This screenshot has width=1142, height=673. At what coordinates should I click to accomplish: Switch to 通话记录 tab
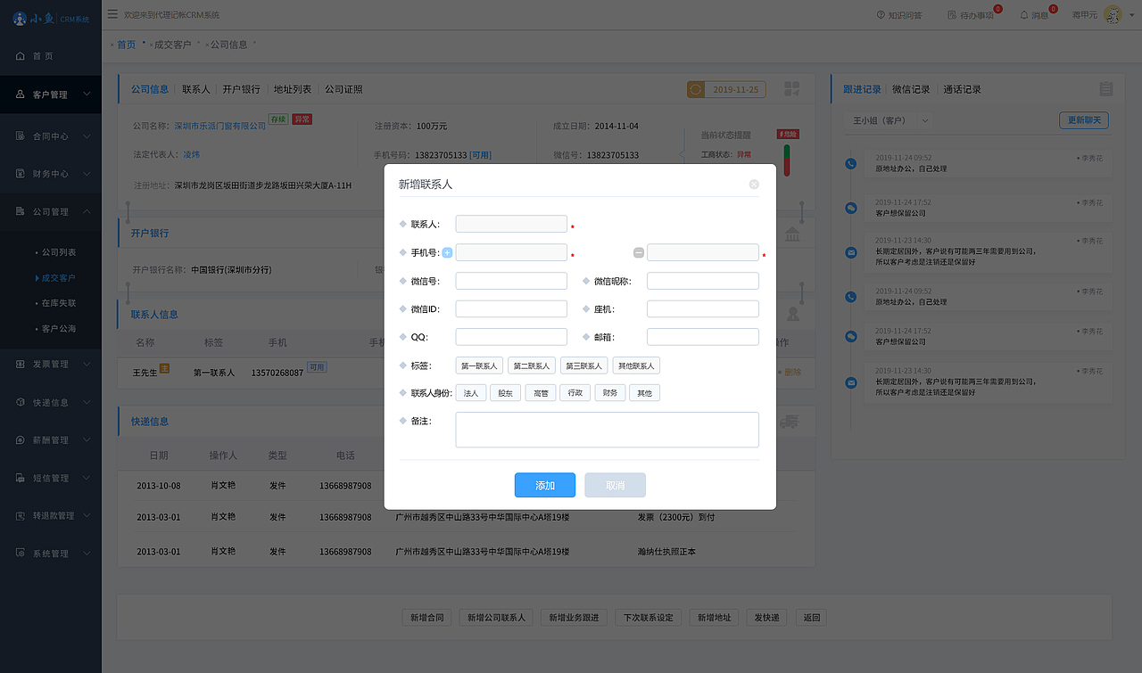962,90
